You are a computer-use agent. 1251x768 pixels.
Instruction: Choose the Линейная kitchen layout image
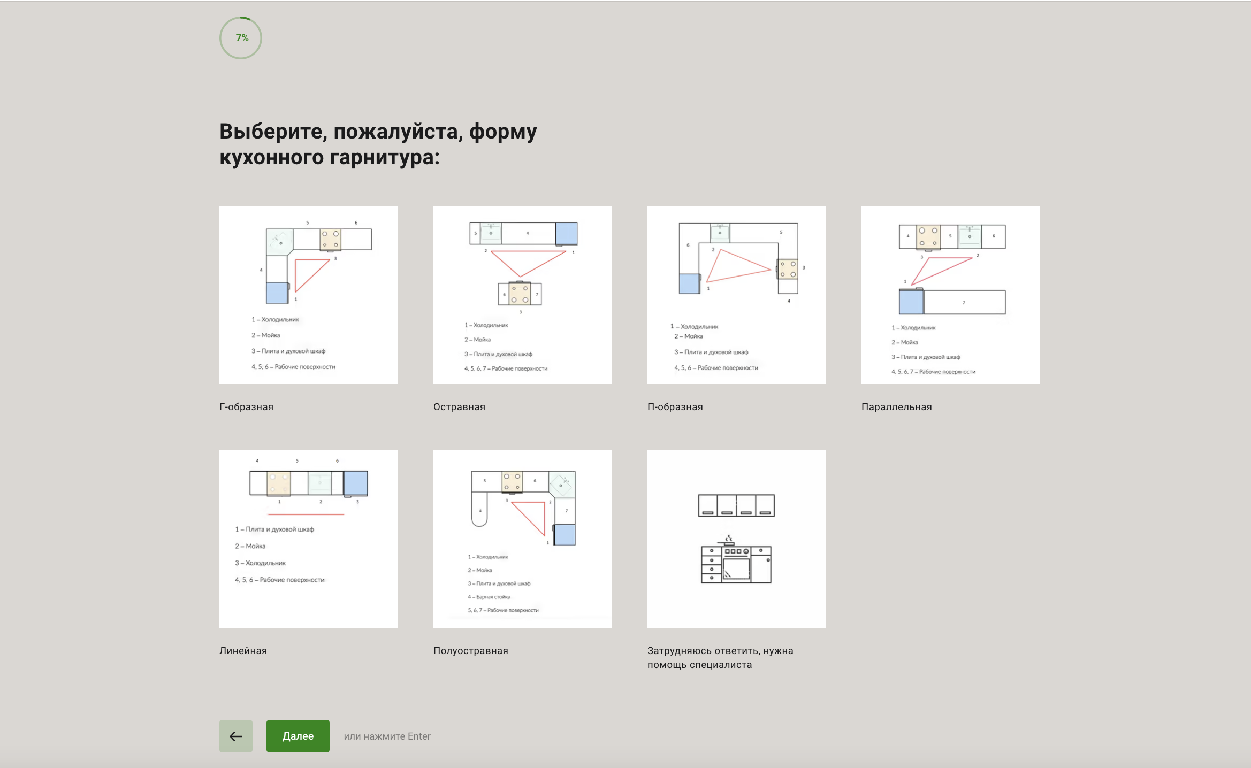tap(308, 538)
